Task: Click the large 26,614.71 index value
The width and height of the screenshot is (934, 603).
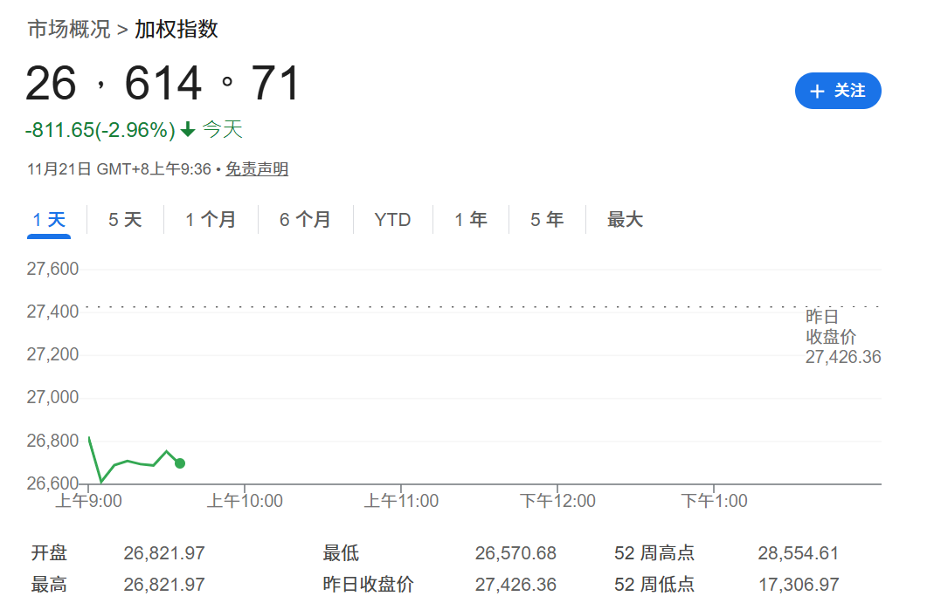Action: (163, 85)
